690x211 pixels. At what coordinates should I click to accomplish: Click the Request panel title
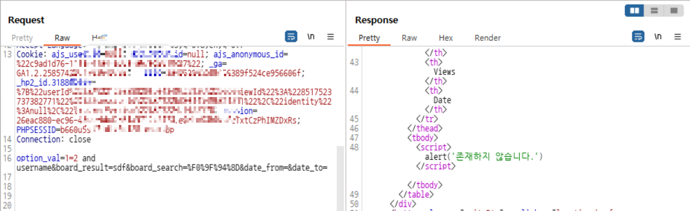click(x=26, y=20)
